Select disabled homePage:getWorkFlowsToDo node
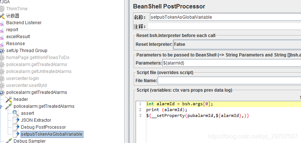Image resolution: width=301 pixels, height=143 pixels. [38, 58]
